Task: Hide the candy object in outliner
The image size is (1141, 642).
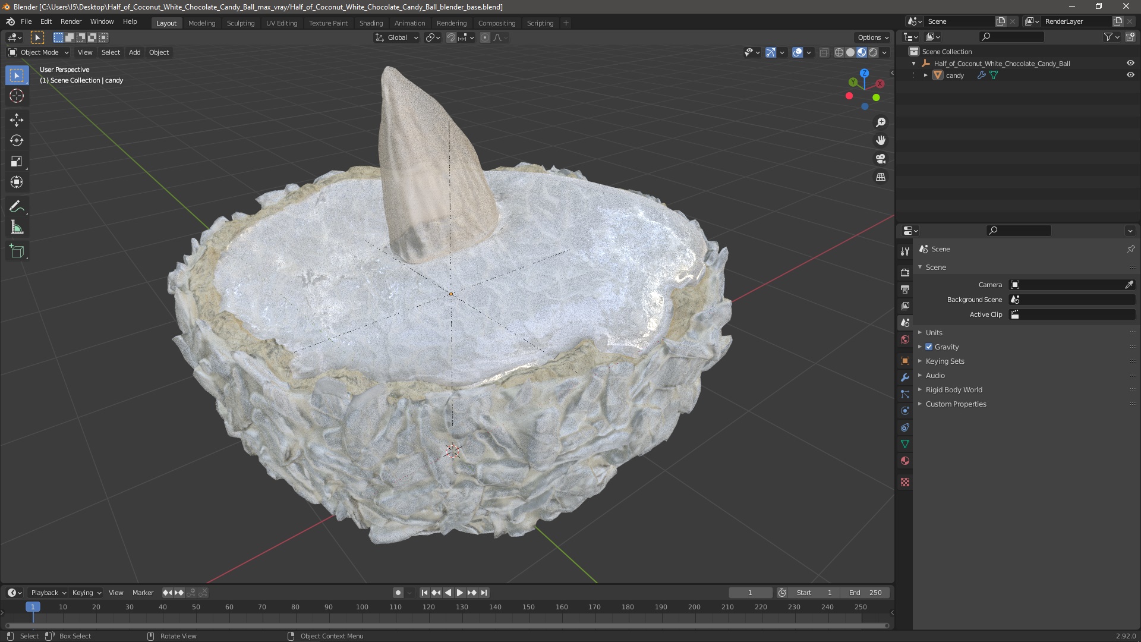Action: point(1130,75)
